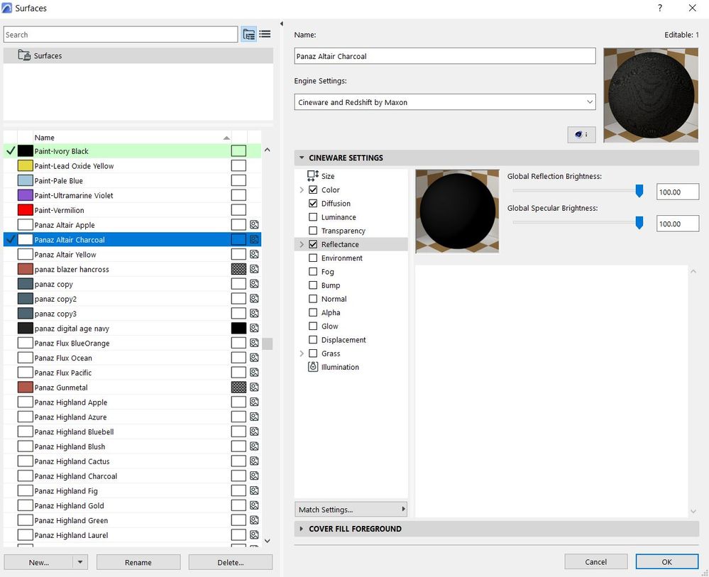Viewport: 709px width, 577px height.
Task: Select the Illumination channel icon
Action: point(313,367)
